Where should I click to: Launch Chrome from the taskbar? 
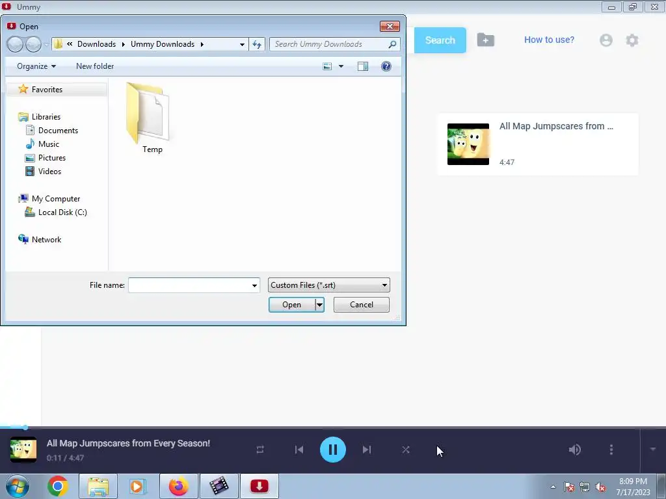click(58, 486)
